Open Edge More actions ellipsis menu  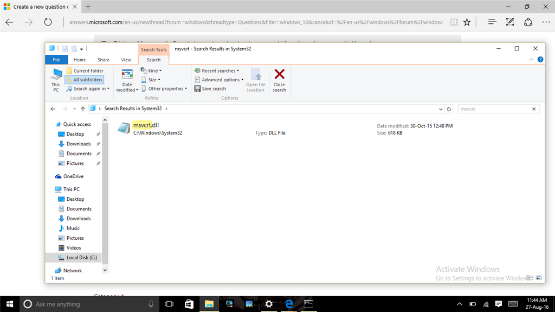click(x=546, y=22)
